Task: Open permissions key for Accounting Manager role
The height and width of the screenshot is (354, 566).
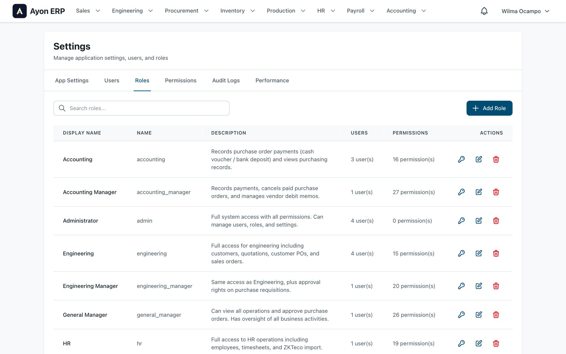Action: coord(461,192)
